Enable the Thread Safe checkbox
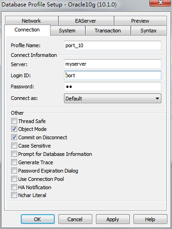Screen dimensions: 172x229 click(x=14, y=121)
